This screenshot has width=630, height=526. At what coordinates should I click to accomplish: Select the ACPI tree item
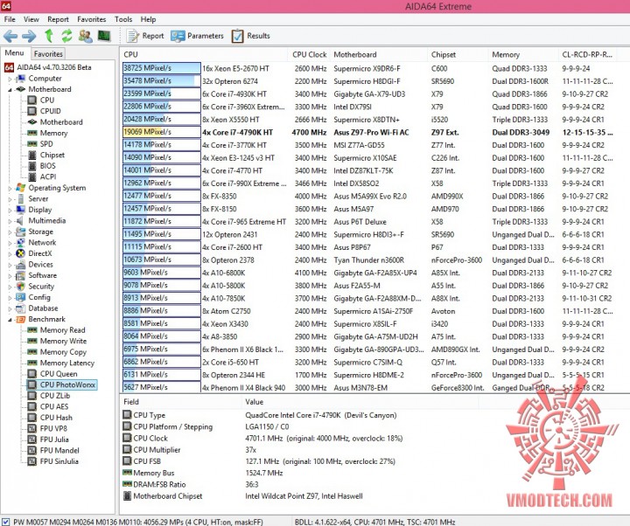(x=48, y=176)
